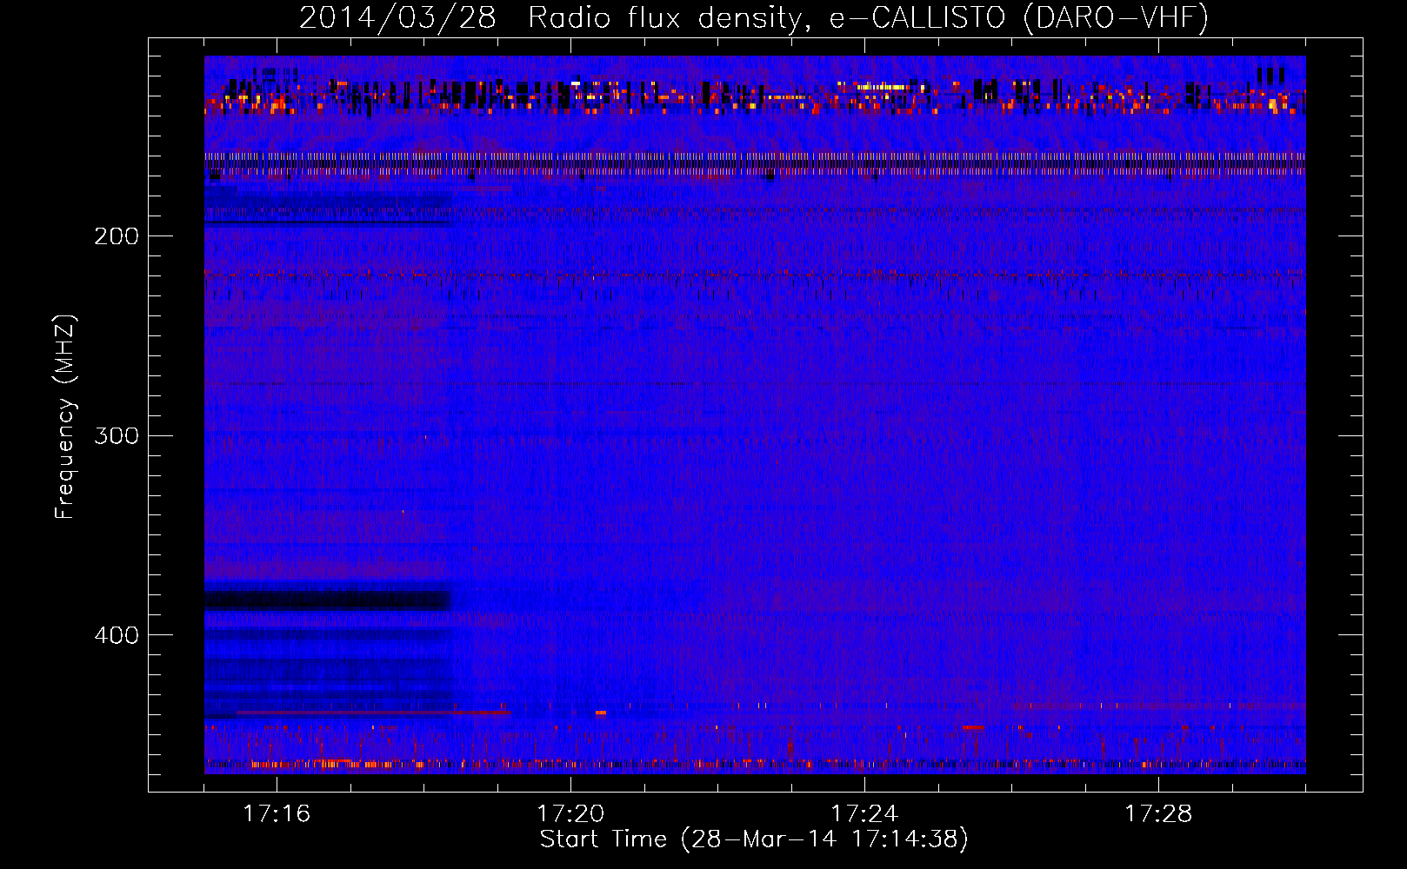
Task: Click the 17:24 time tick label
Action: (x=864, y=813)
